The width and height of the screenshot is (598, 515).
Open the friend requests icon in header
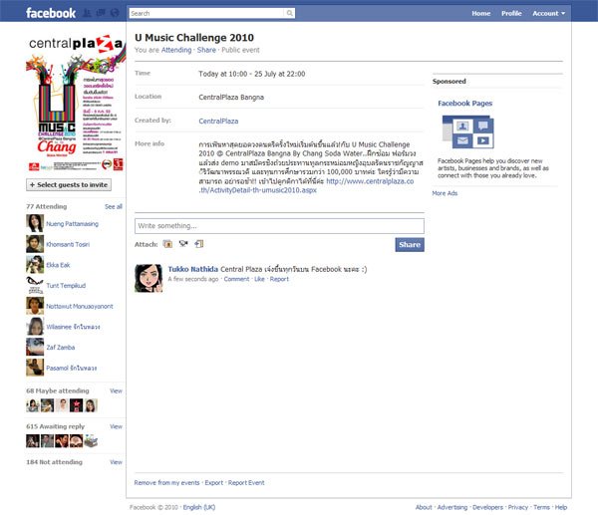click(x=88, y=13)
